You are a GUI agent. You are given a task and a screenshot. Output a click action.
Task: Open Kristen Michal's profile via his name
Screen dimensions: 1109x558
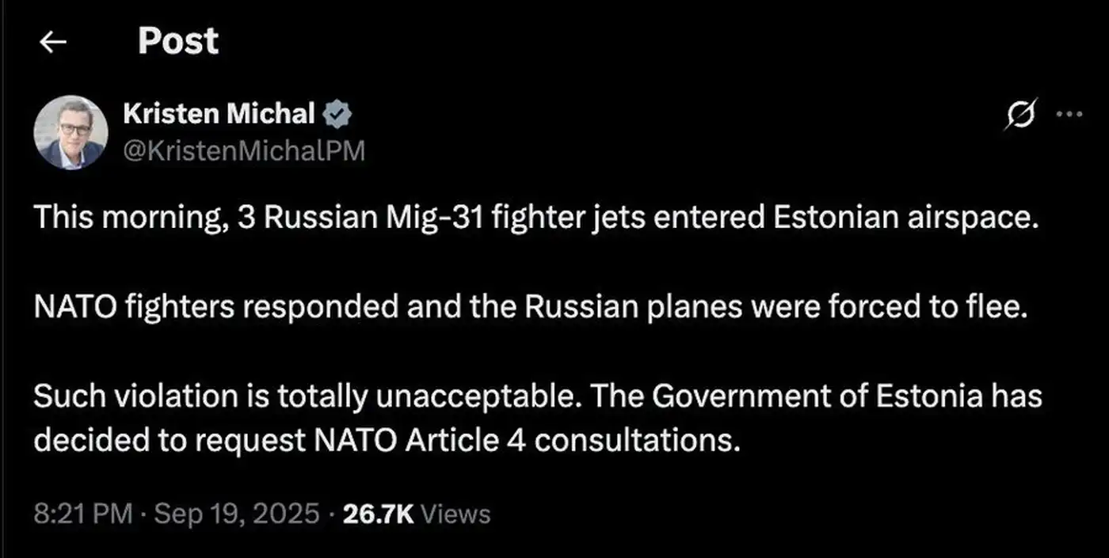click(x=219, y=112)
